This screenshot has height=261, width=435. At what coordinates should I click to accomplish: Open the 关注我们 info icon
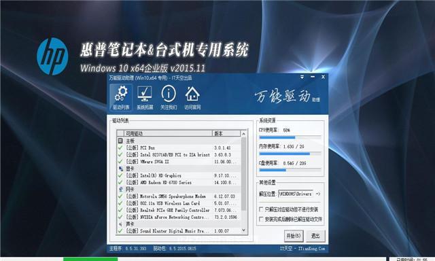coord(169,98)
